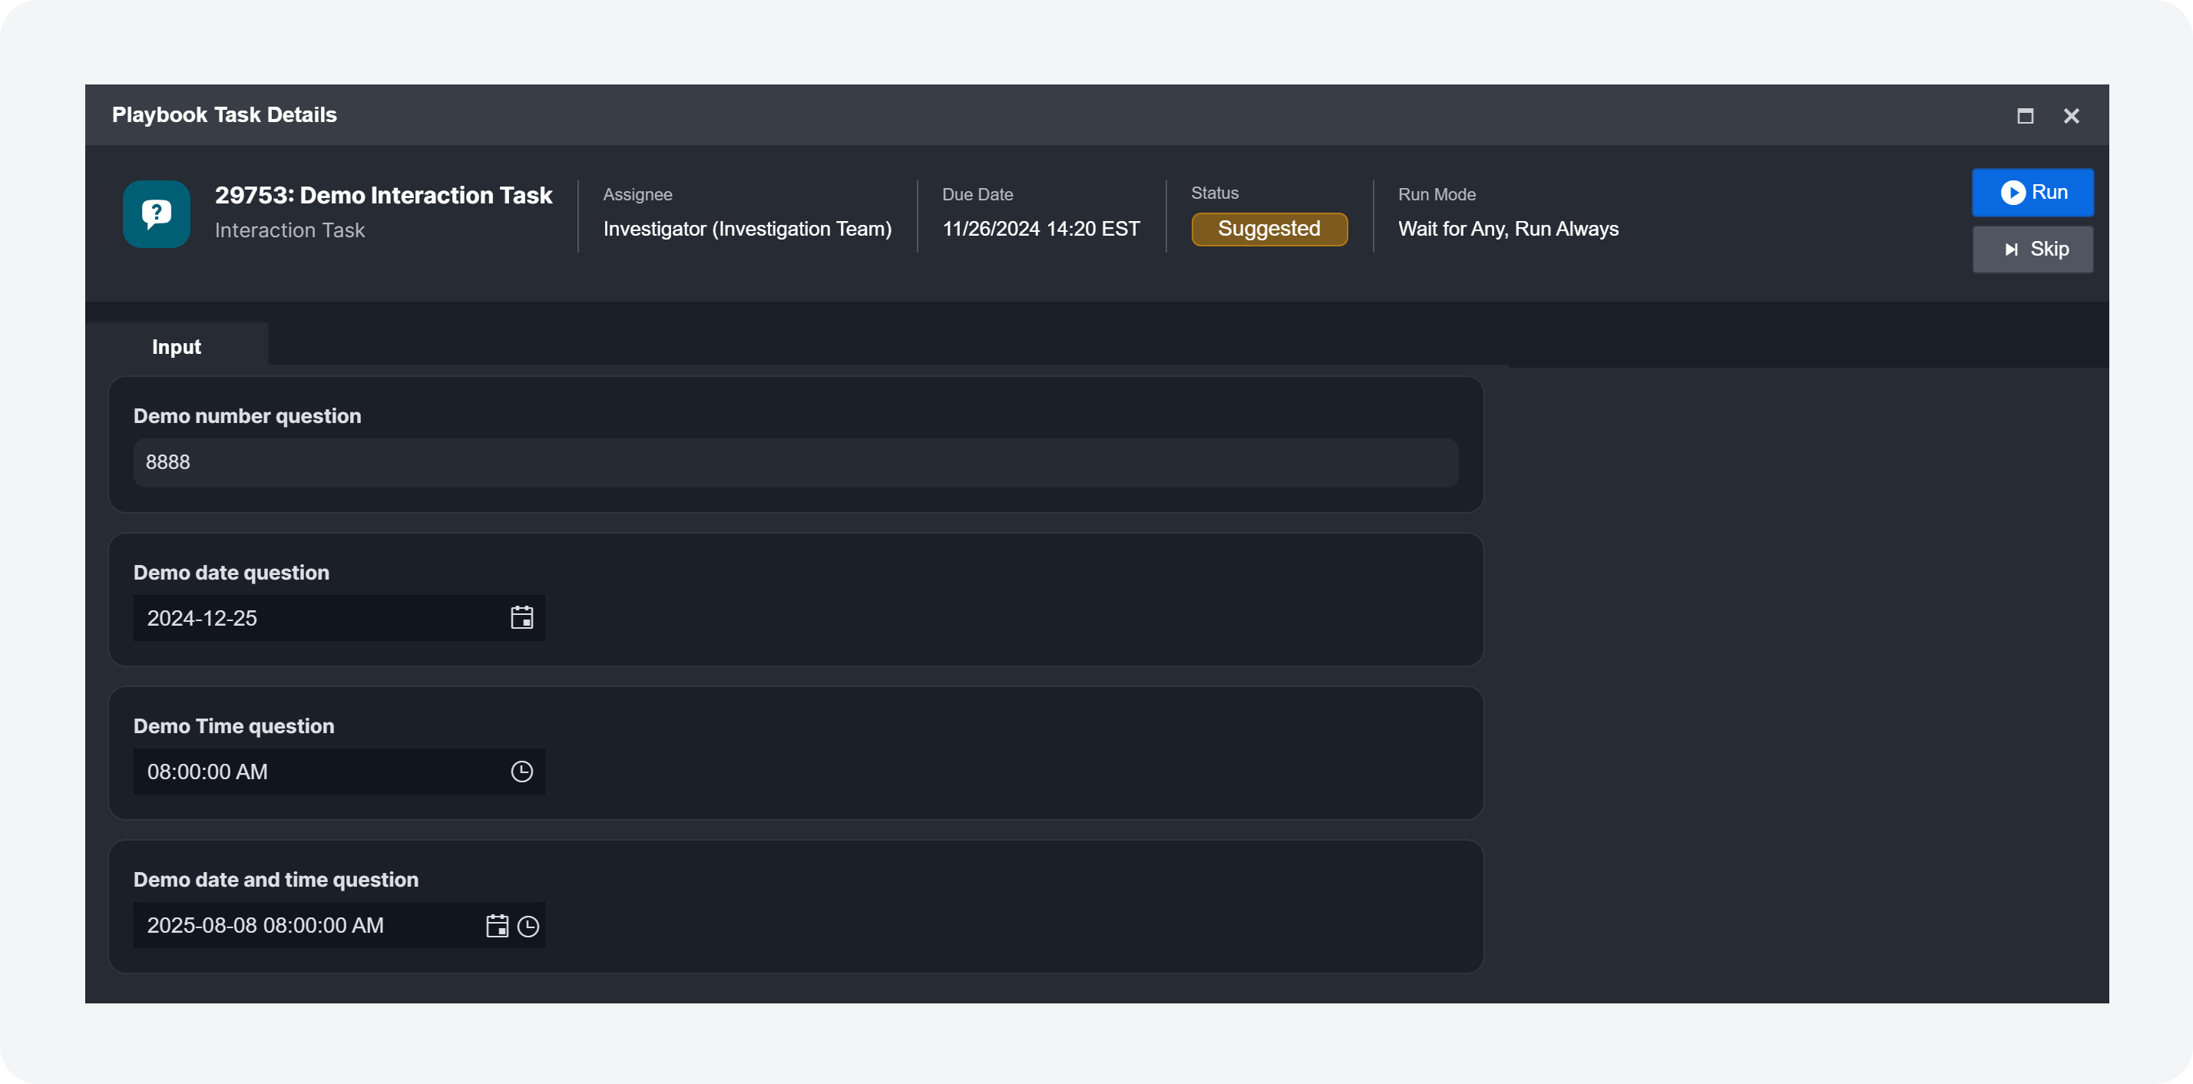
Task: Click the Demo number question field
Action: (794, 462)
